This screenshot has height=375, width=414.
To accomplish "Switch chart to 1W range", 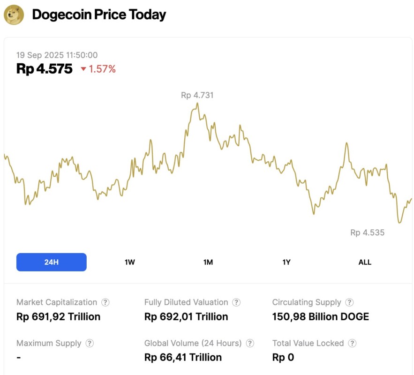I will click(130, 262).
